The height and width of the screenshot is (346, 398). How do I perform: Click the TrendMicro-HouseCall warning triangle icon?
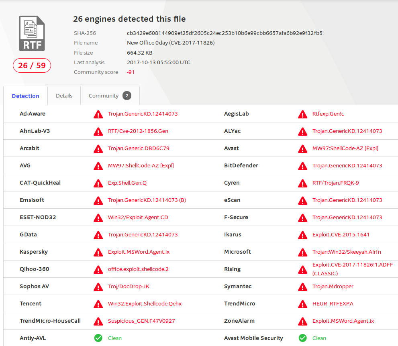pyautogui.click(x=98, y=321)
